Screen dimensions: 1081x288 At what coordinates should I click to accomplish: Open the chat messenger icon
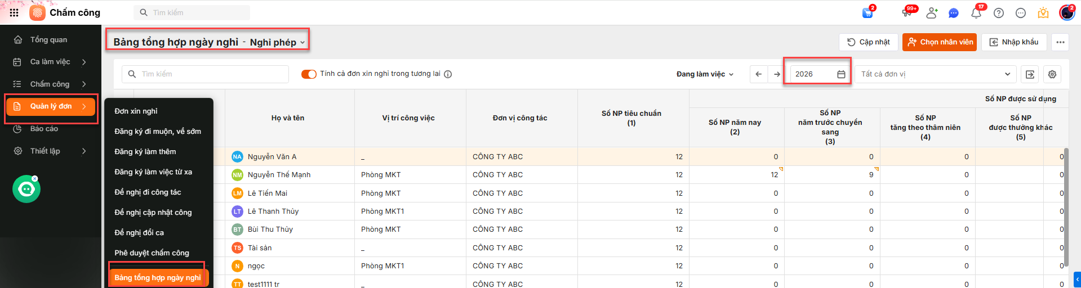click(954, 13)
